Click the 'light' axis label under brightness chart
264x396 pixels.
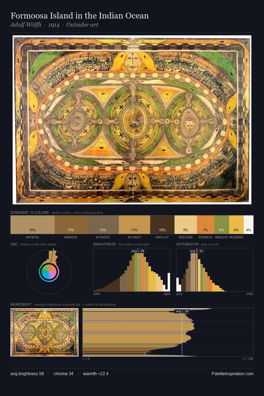pos(167,294)
